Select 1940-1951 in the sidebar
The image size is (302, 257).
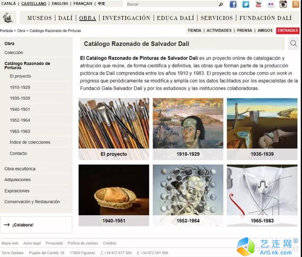point(20,109)
